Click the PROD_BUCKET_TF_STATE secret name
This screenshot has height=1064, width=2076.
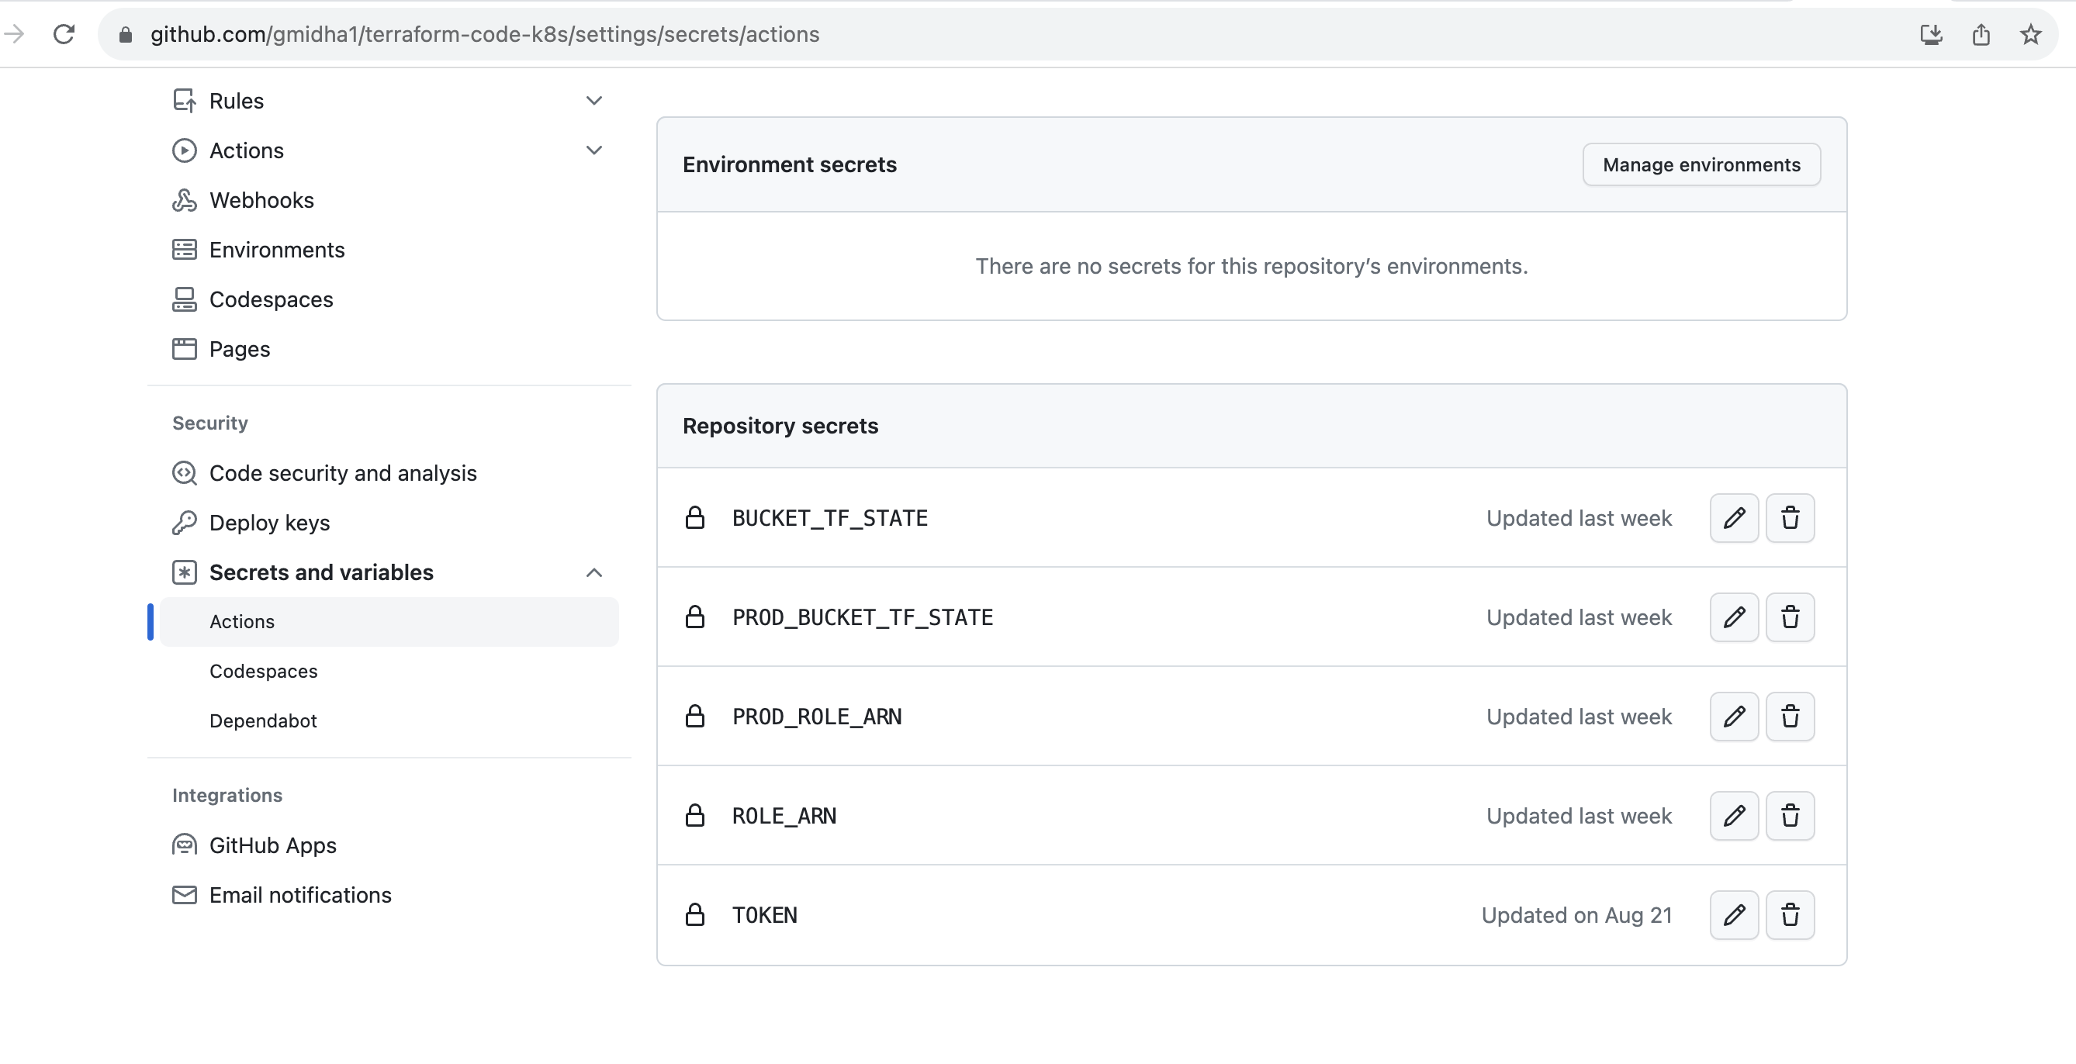tap(863, 617)
